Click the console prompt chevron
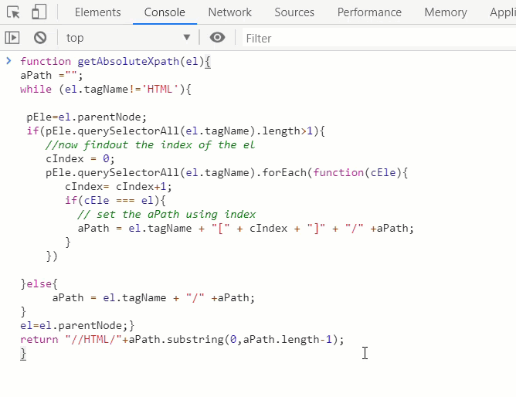 pyautogui.click(x=9, y=61)
